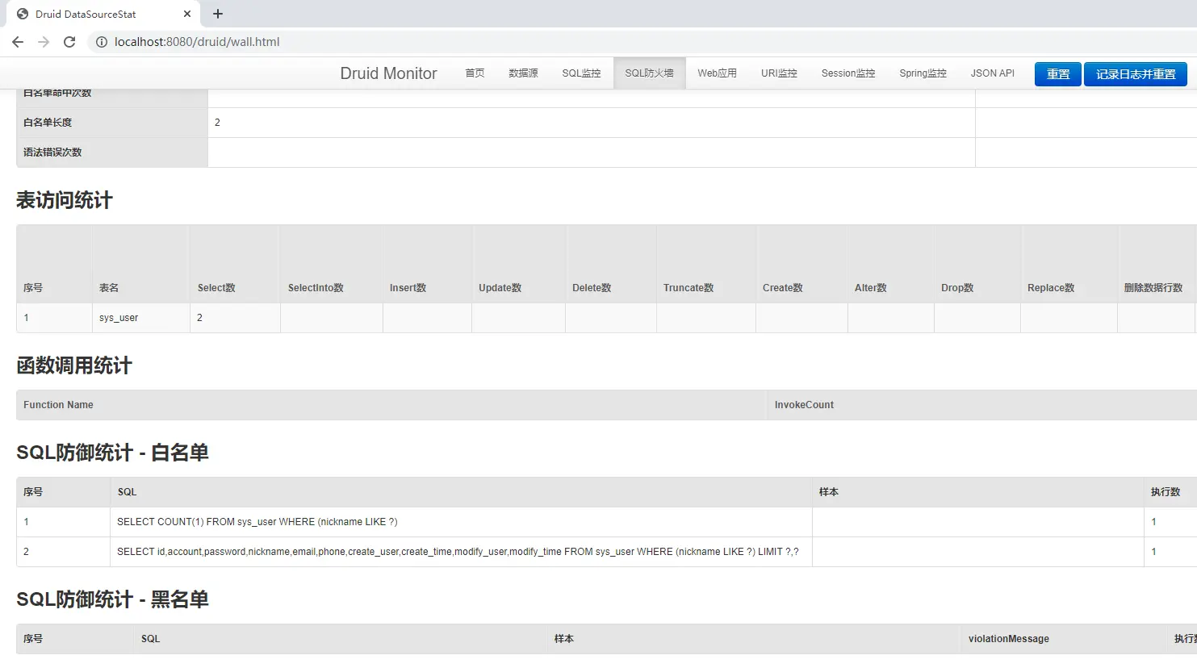The height and width of the screenshot is (672, 1197).
Task: Click the blacklist 样本 column header
Action: click(564, 639)
